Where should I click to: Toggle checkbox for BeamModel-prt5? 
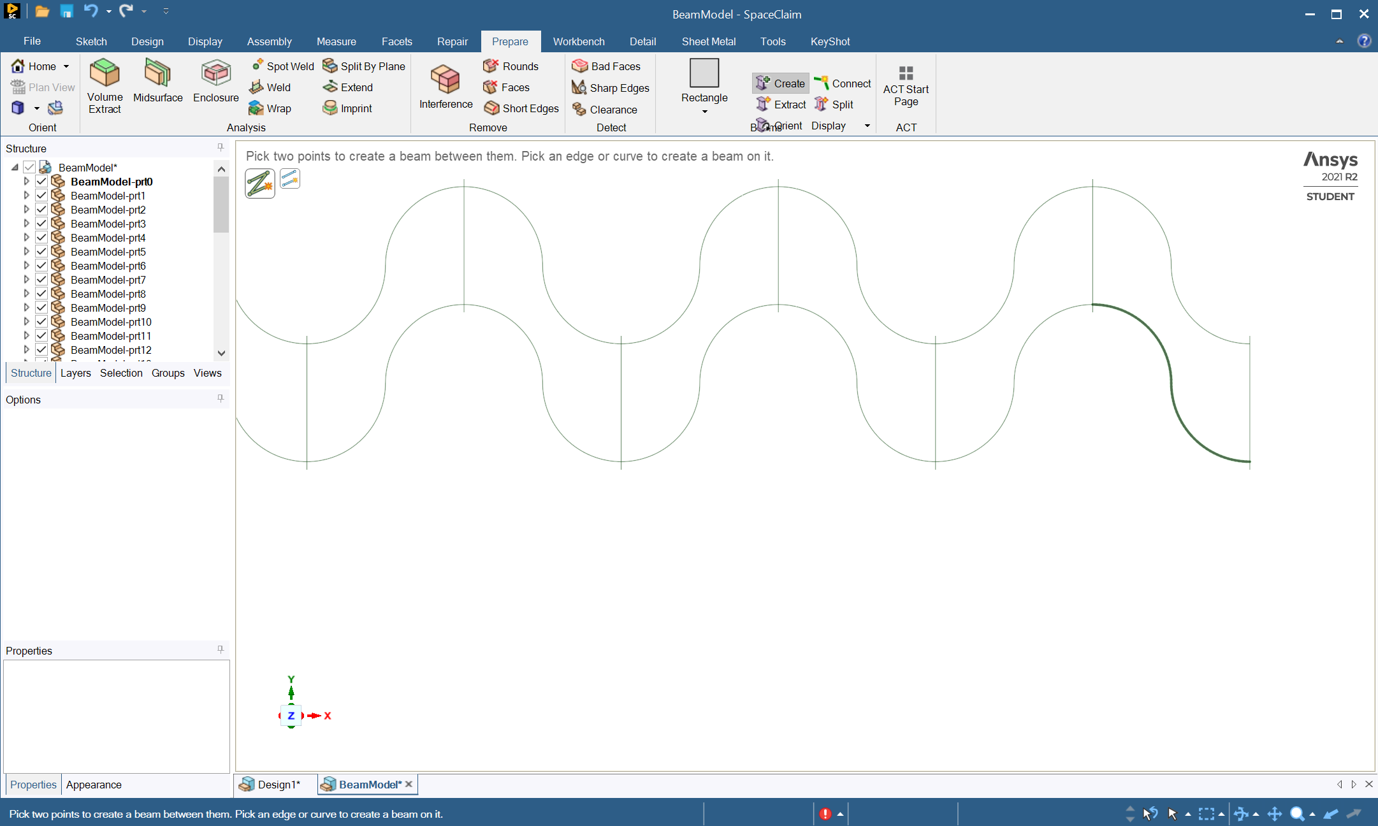coord(41,252)
